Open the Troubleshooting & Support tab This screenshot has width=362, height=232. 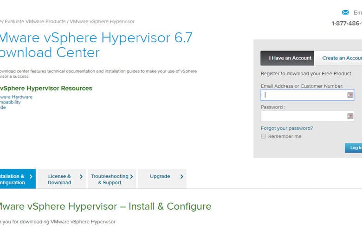click(x=112, y=179)
